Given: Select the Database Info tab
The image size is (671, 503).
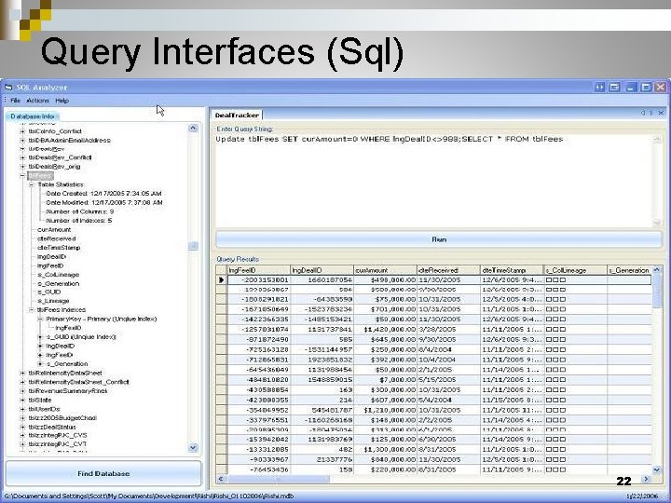Looking at the screenshot, I should click(x=33, y=116).
